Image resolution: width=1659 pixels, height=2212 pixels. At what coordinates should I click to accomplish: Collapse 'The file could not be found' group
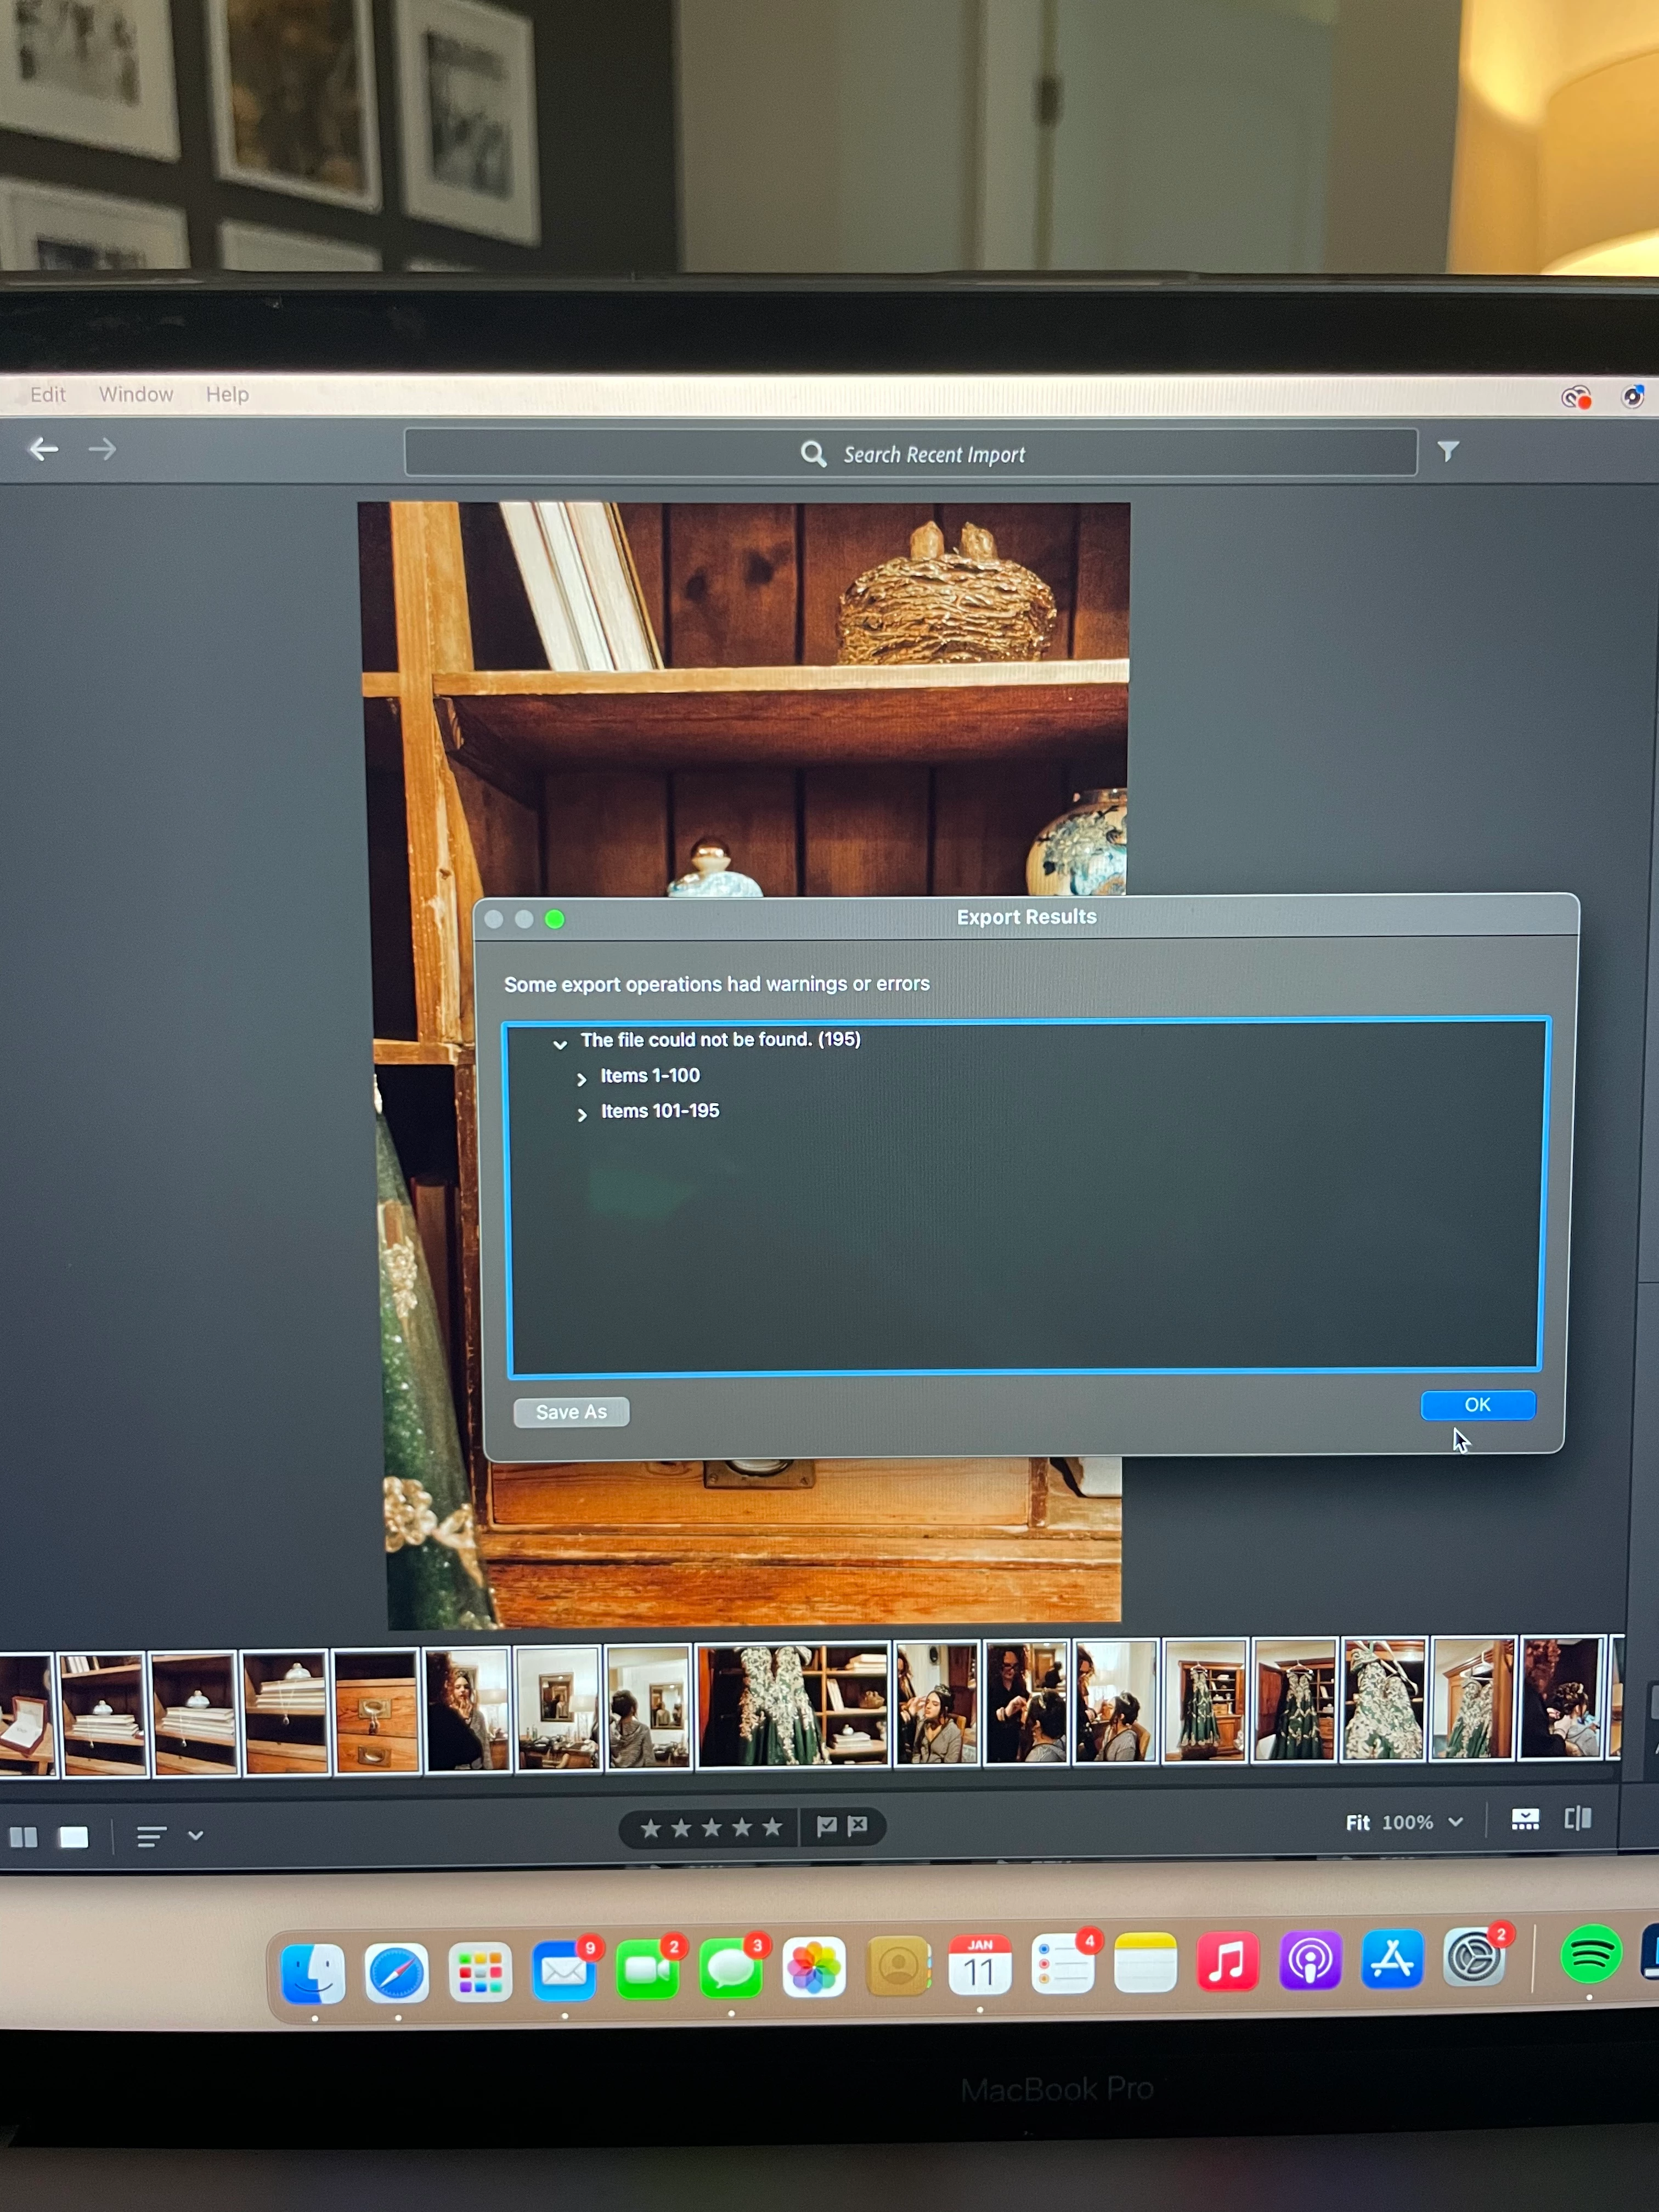(560, 1044)
